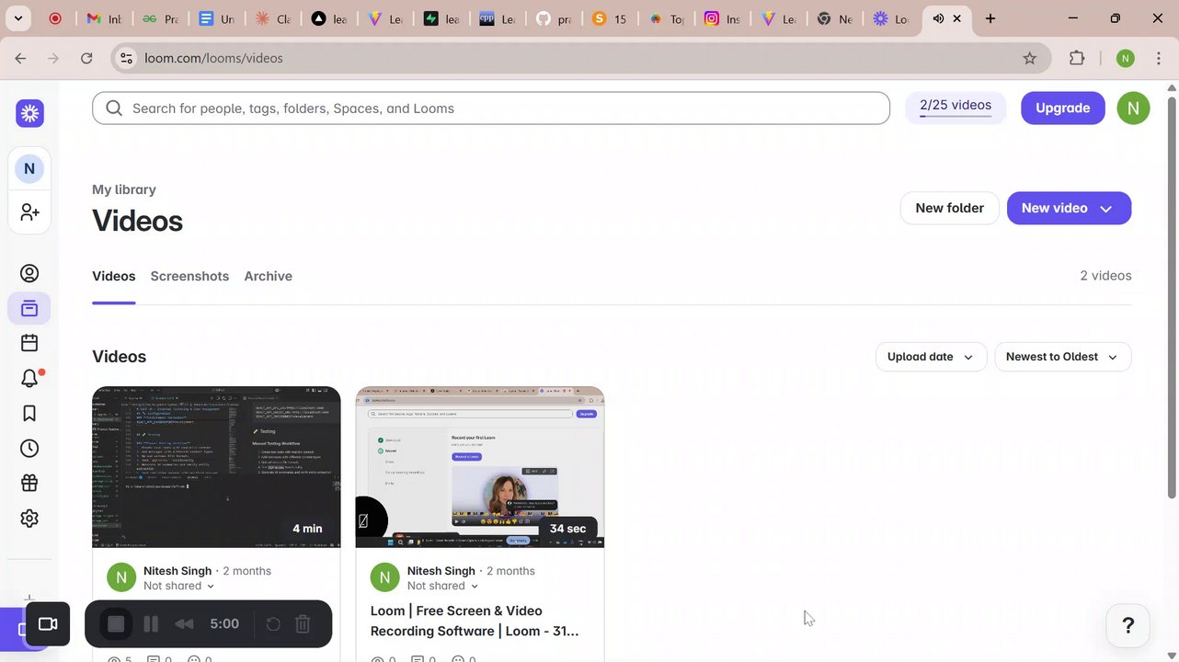Switch to the Instagram browser tab

(722, 18)
